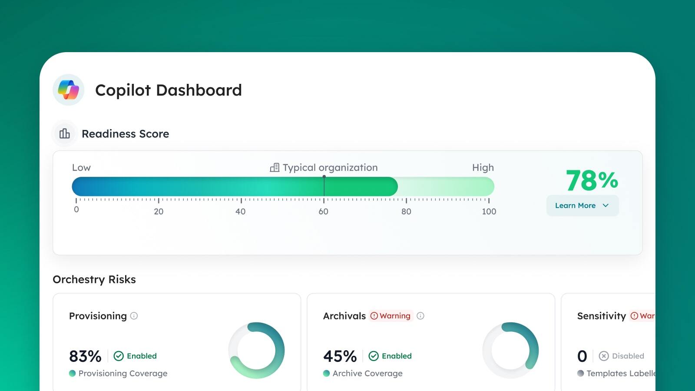The height and width of the screenshot is (391, 695).
Task: Click the 100 tick label on scale
Action: tap(489, 212)
